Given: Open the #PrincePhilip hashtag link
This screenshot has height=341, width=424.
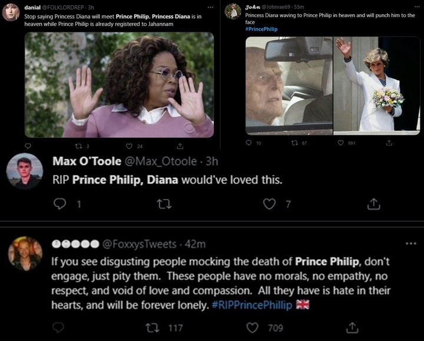Looking at the screenshot, I should pos(261,29).
